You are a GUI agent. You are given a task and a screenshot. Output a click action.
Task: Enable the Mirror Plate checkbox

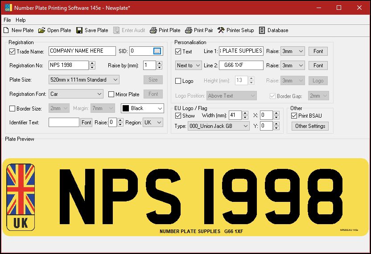[111, 94]
